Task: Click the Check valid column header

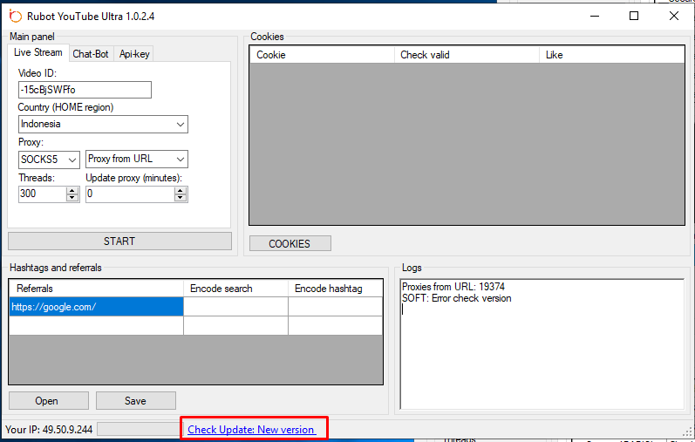Action: (x=467, y=55)
